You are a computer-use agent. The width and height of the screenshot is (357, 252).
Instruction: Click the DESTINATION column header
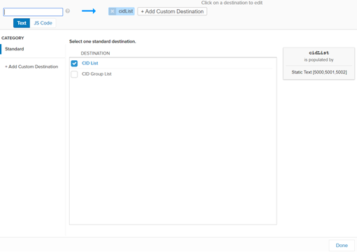95,53
